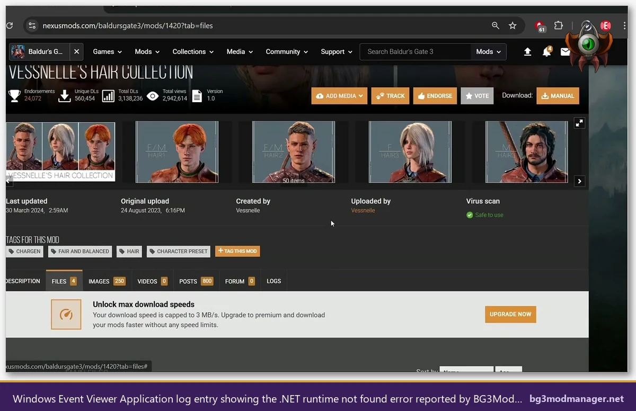Open the messages envelope icon
The width and height of the screenshot is (636, 411).
pos(565,52)
